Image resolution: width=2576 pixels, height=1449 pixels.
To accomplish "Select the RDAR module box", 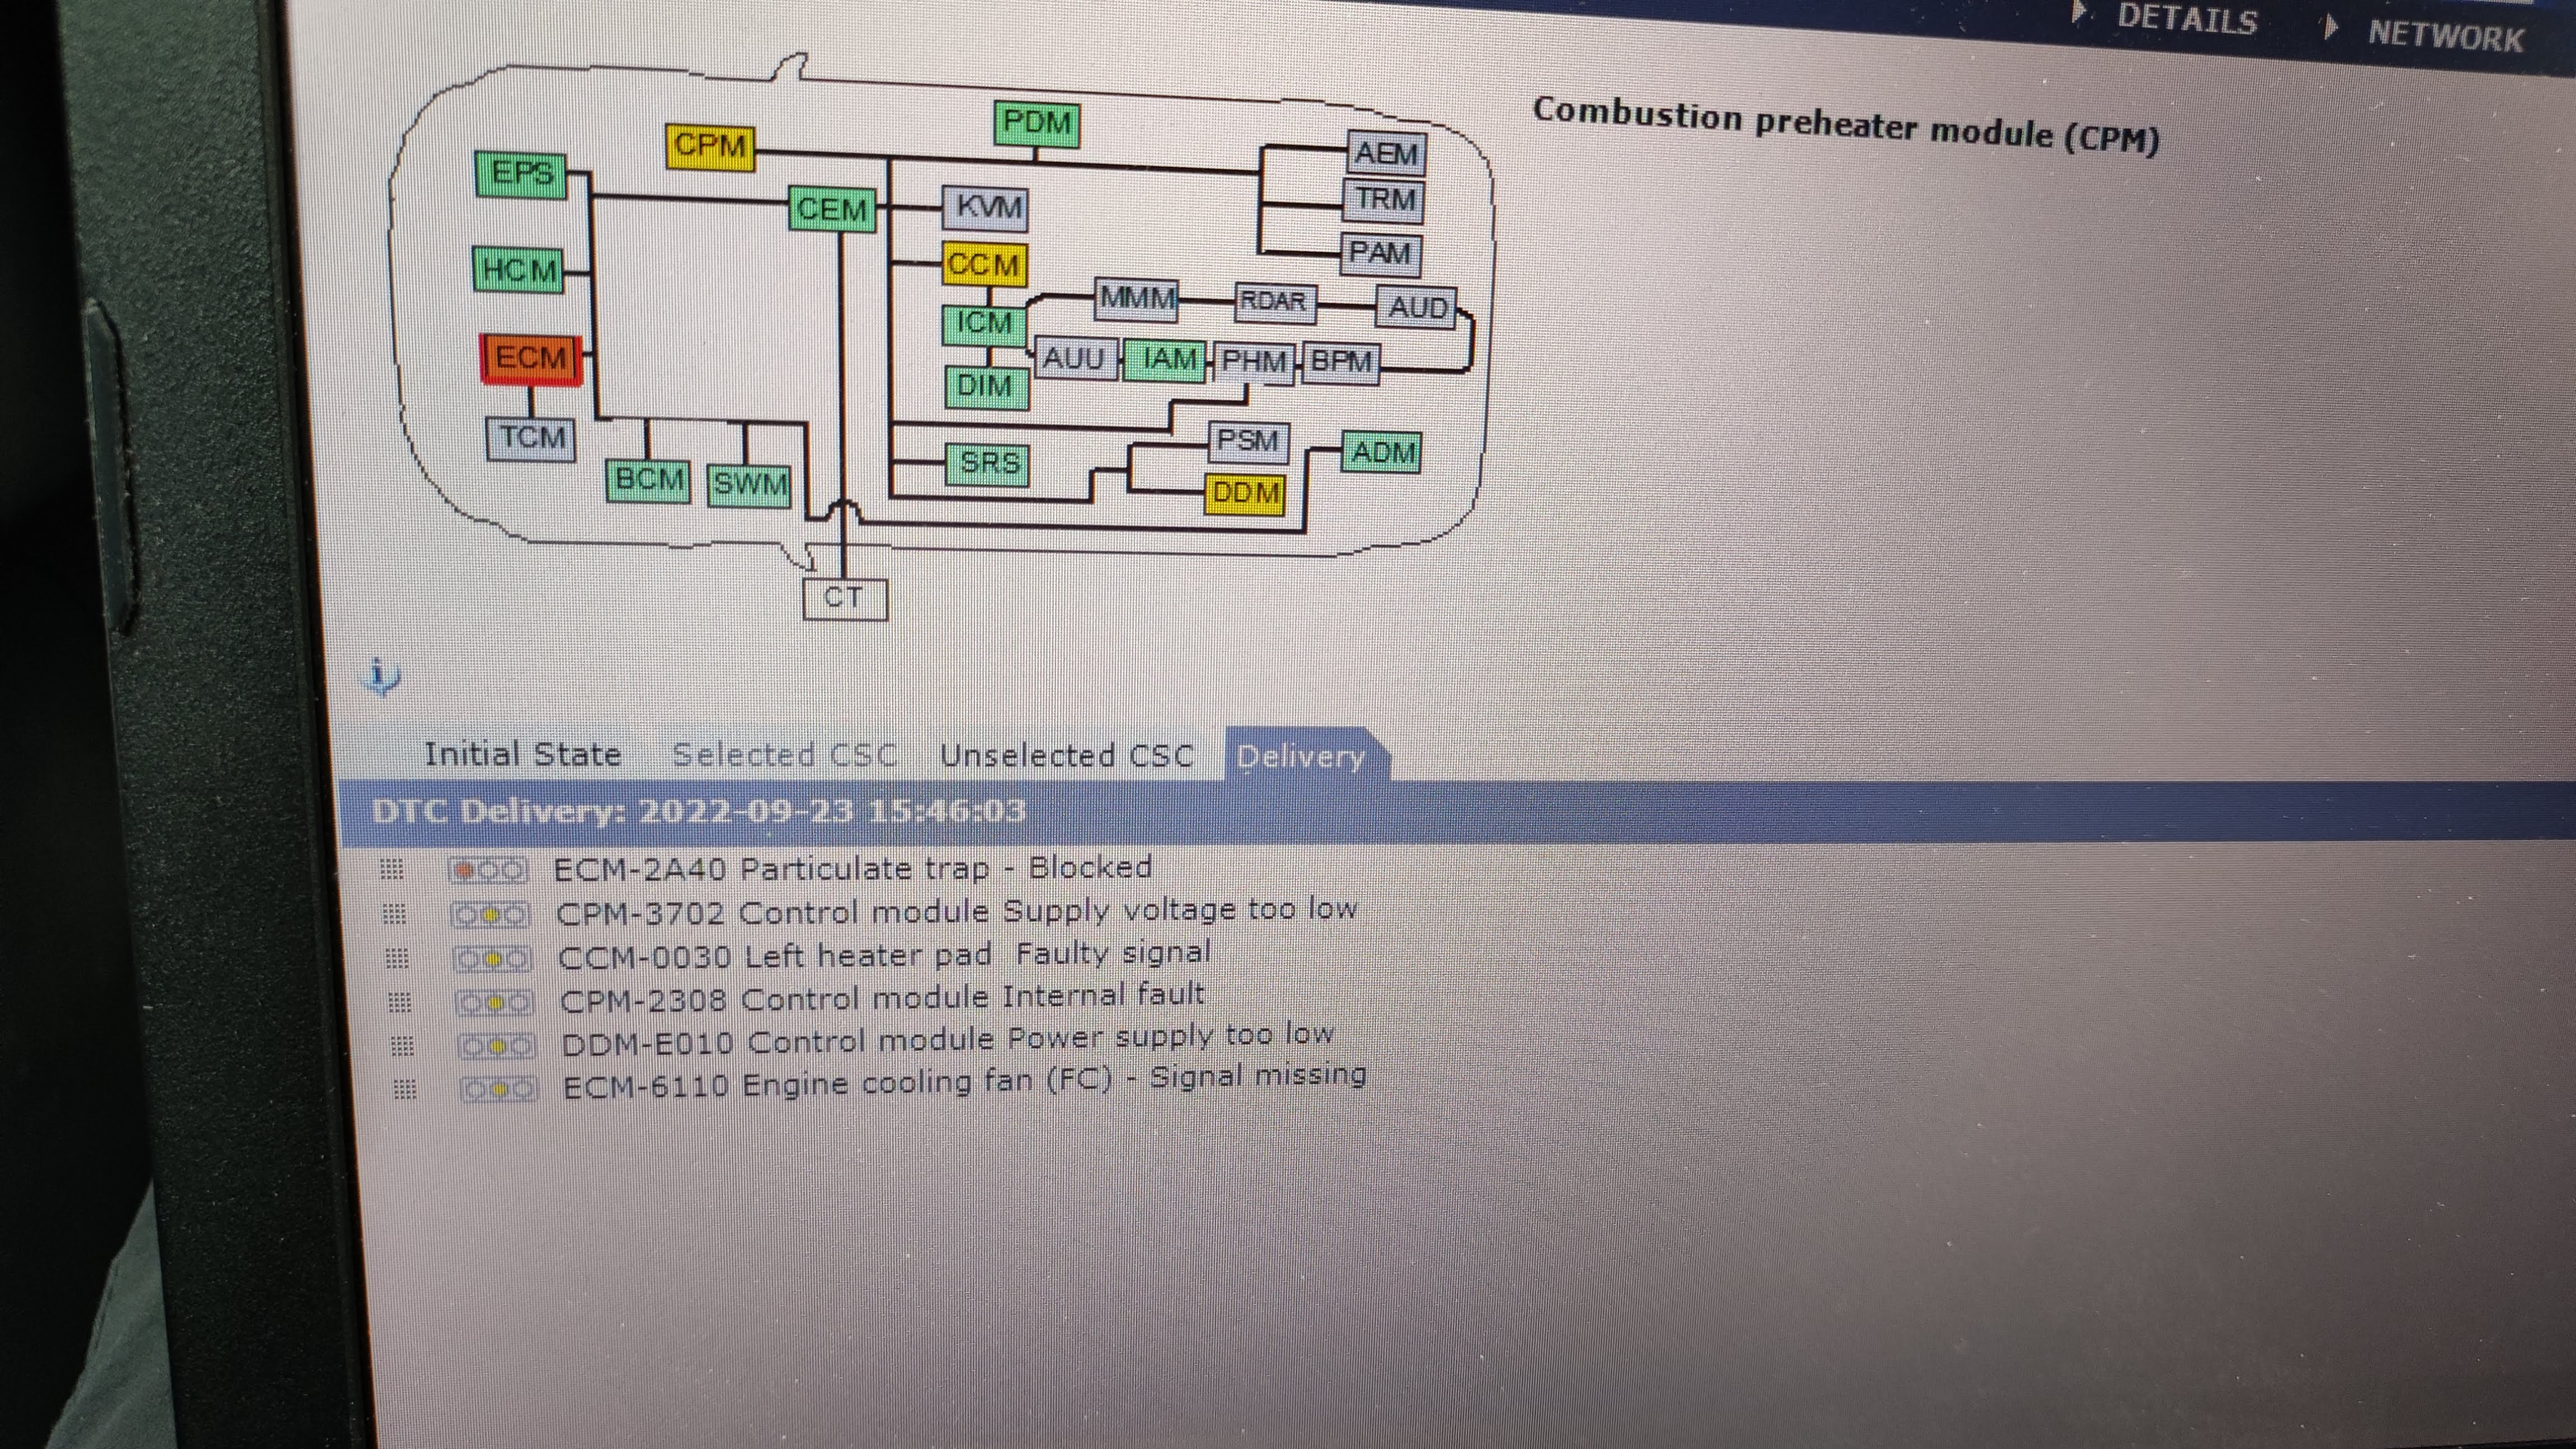I will pos(1274,302).
